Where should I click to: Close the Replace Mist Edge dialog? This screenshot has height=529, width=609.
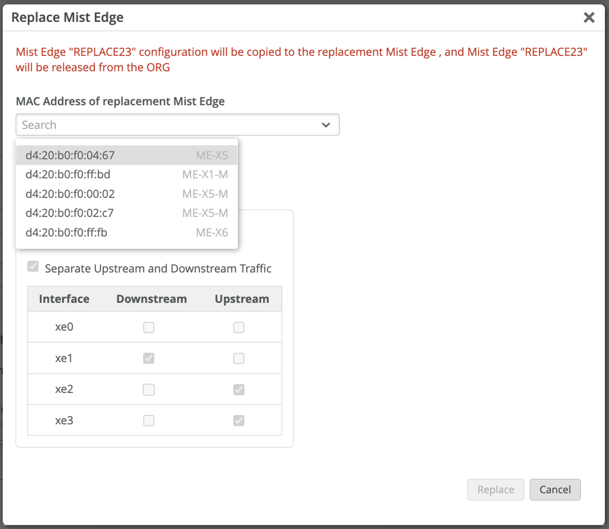[x=589, y=17]
